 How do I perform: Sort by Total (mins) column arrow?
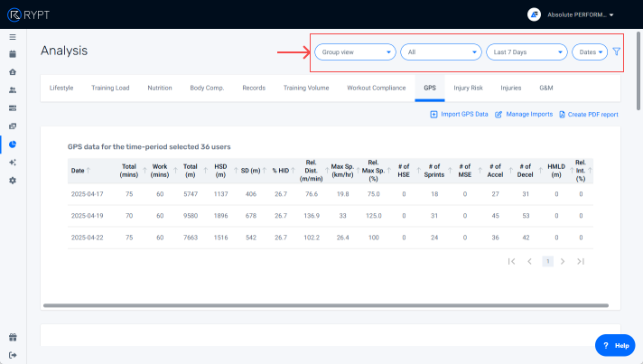(x=144, y=171)
